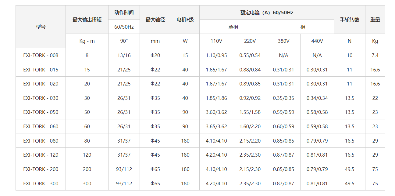This screenshot has height=196, width=395.
Task: Select the 型号 column header
Action: [x=41, y=27]
